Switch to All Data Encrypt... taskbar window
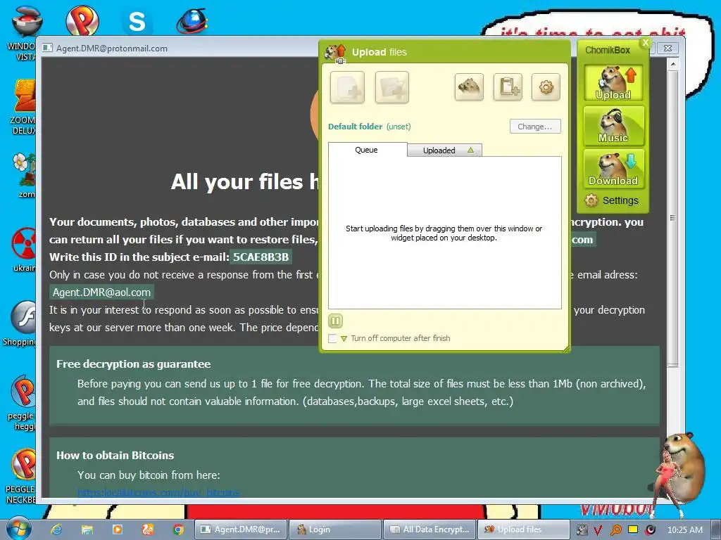 click(x=430, y=529)
